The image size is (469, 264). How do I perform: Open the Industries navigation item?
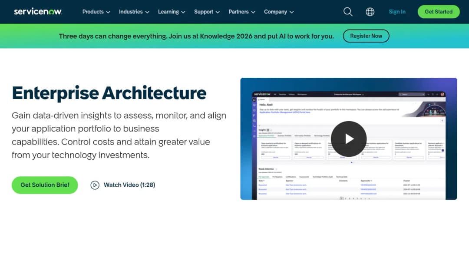tap(131, 12)
